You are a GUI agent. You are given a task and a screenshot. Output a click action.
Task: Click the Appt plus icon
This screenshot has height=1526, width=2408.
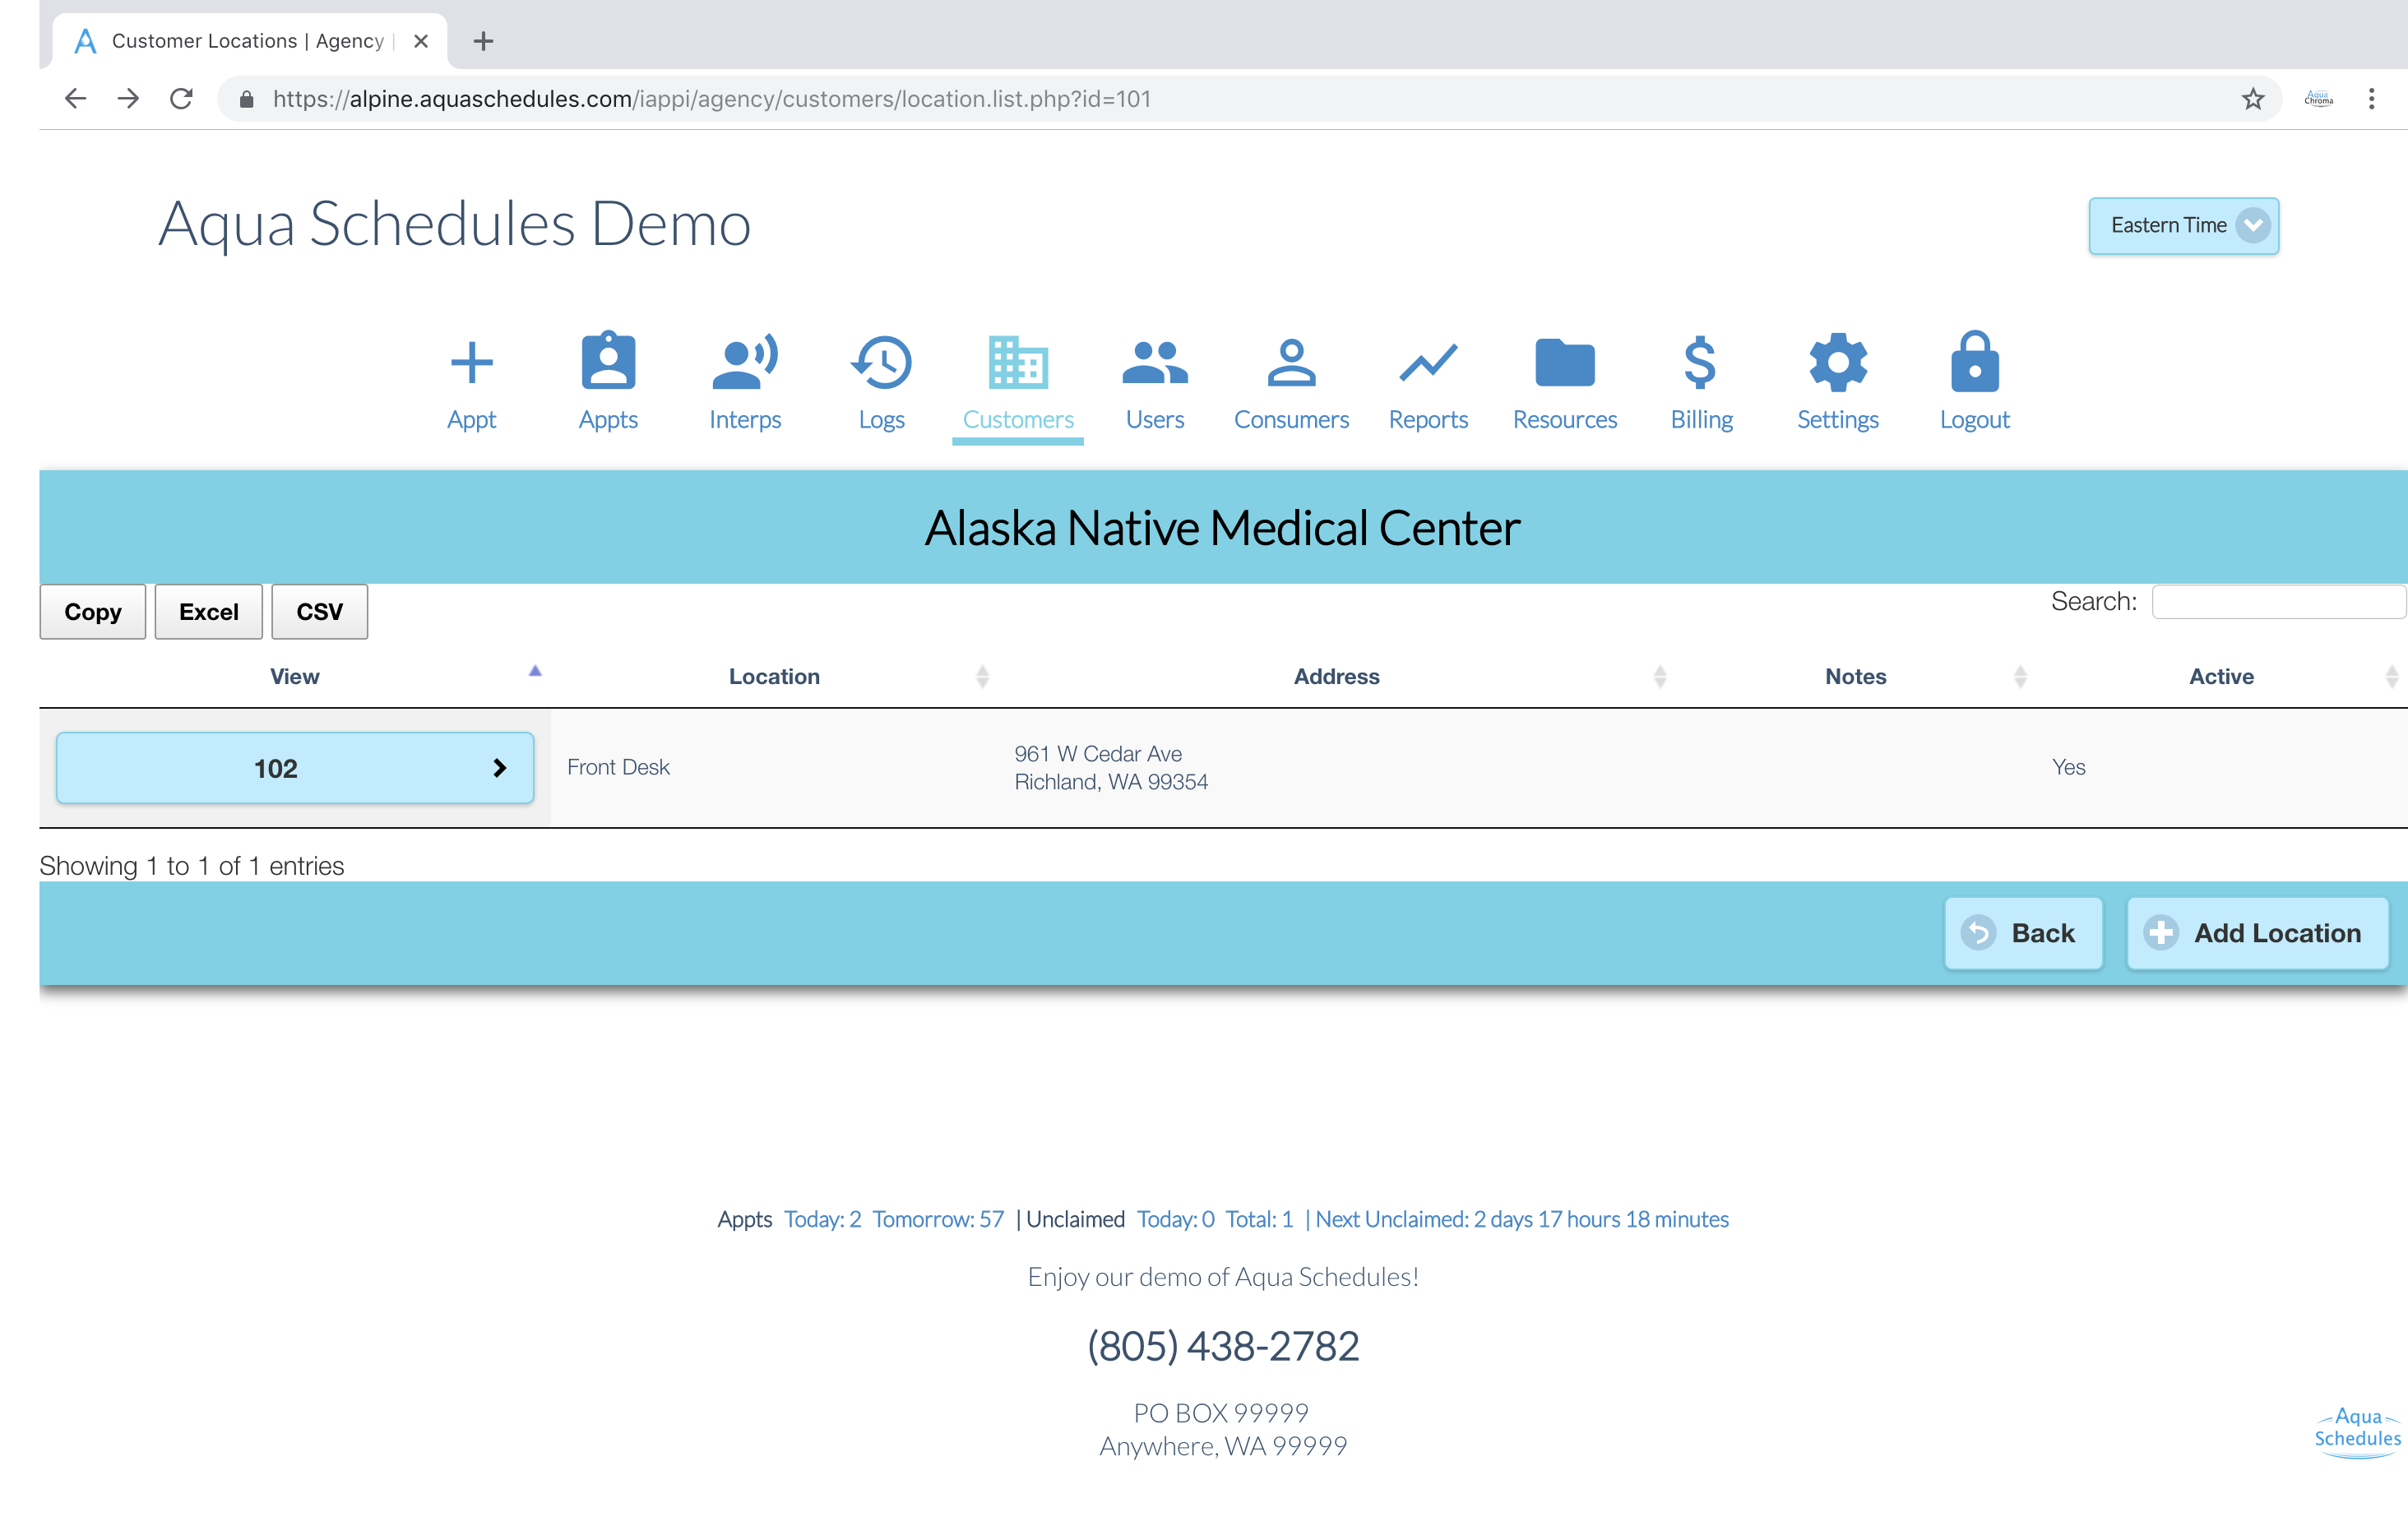tap(471, 363)
